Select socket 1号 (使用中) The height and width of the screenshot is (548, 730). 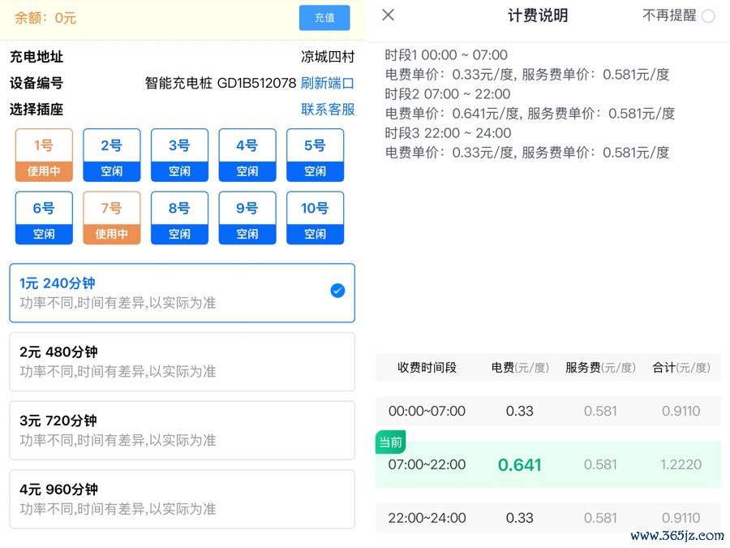(44, 155)
